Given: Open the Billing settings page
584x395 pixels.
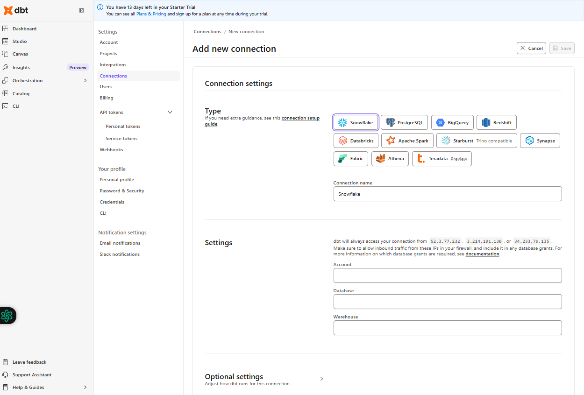Looking at the screenshot, I should pyautogui.click(x=107, y=98).
